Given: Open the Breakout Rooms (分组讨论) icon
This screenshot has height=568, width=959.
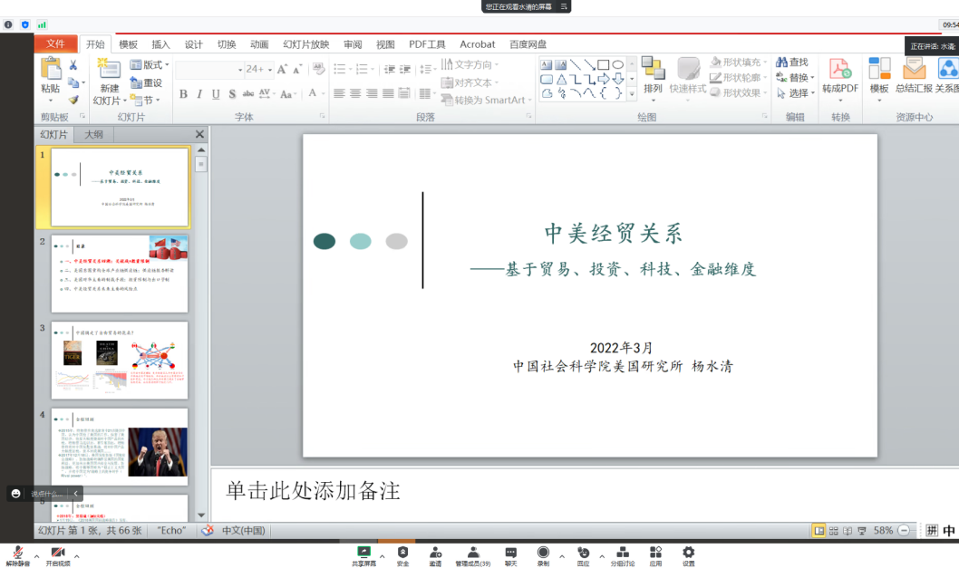Looking at the screenshot, I should pos(623,553).
